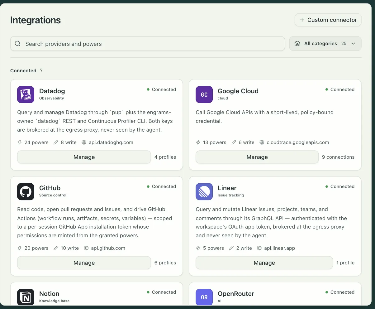Click Linear's Connected status label
Image resolution: width=375 pixels, height=309 pixels.
(342, 186)
